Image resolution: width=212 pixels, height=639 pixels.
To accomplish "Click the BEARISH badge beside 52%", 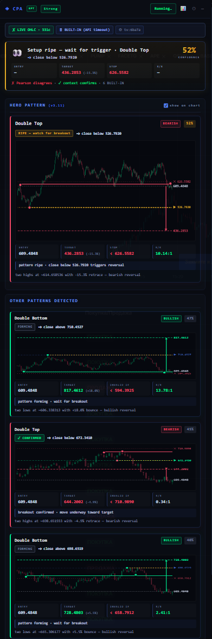I will tap(171, 123).
